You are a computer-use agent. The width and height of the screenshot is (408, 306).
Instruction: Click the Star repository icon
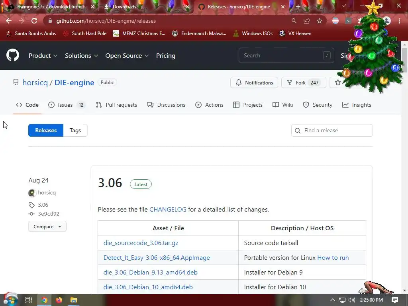338,82
